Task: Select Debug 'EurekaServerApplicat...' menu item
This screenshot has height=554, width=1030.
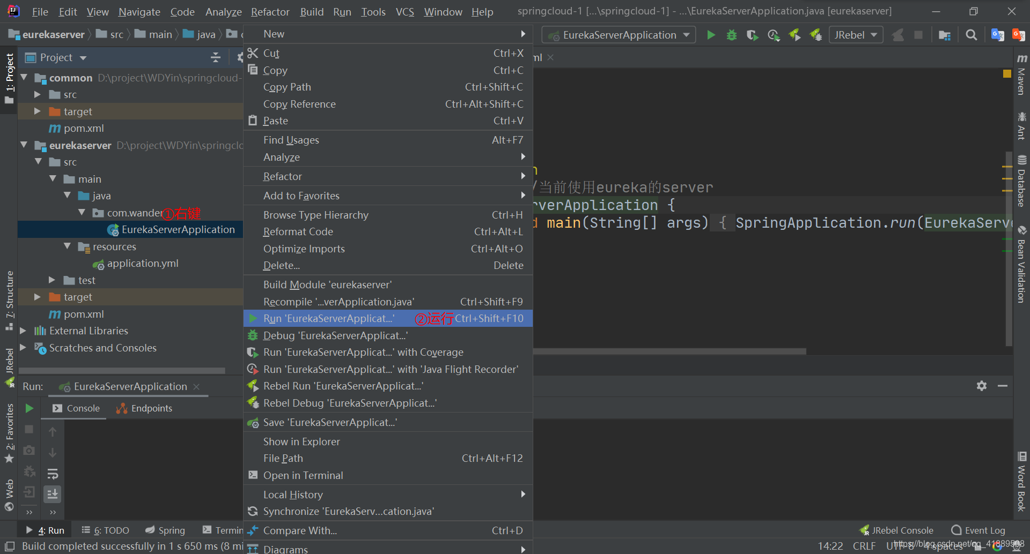Action: tap(388, 335)
